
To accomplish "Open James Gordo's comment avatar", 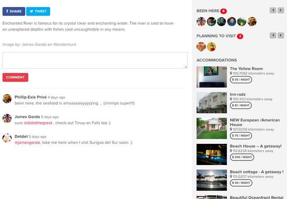I will click(7, 118).
